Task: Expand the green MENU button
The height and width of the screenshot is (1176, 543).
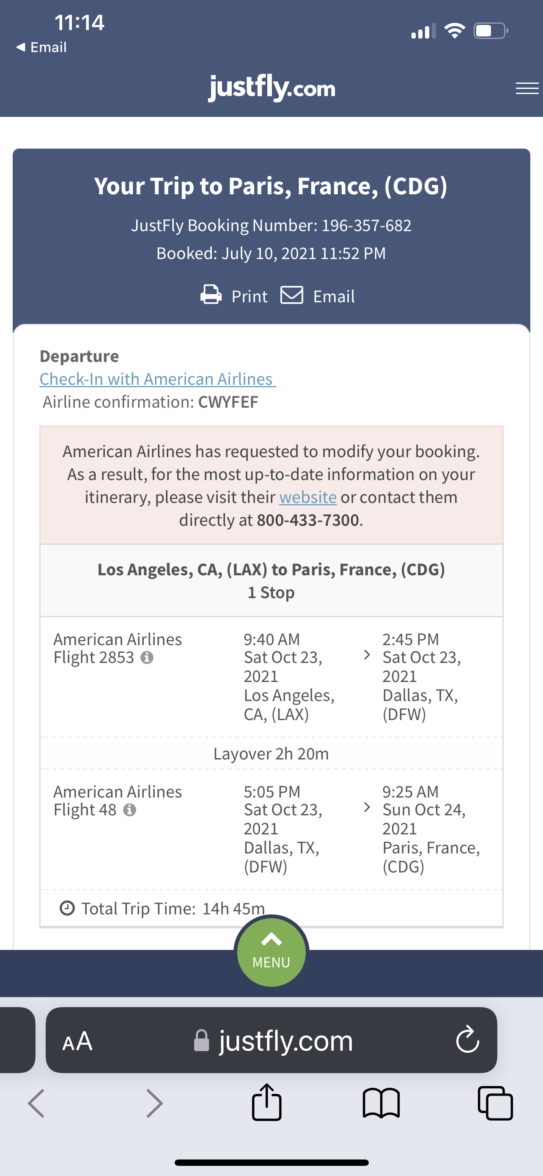Action: pos(271,951)
